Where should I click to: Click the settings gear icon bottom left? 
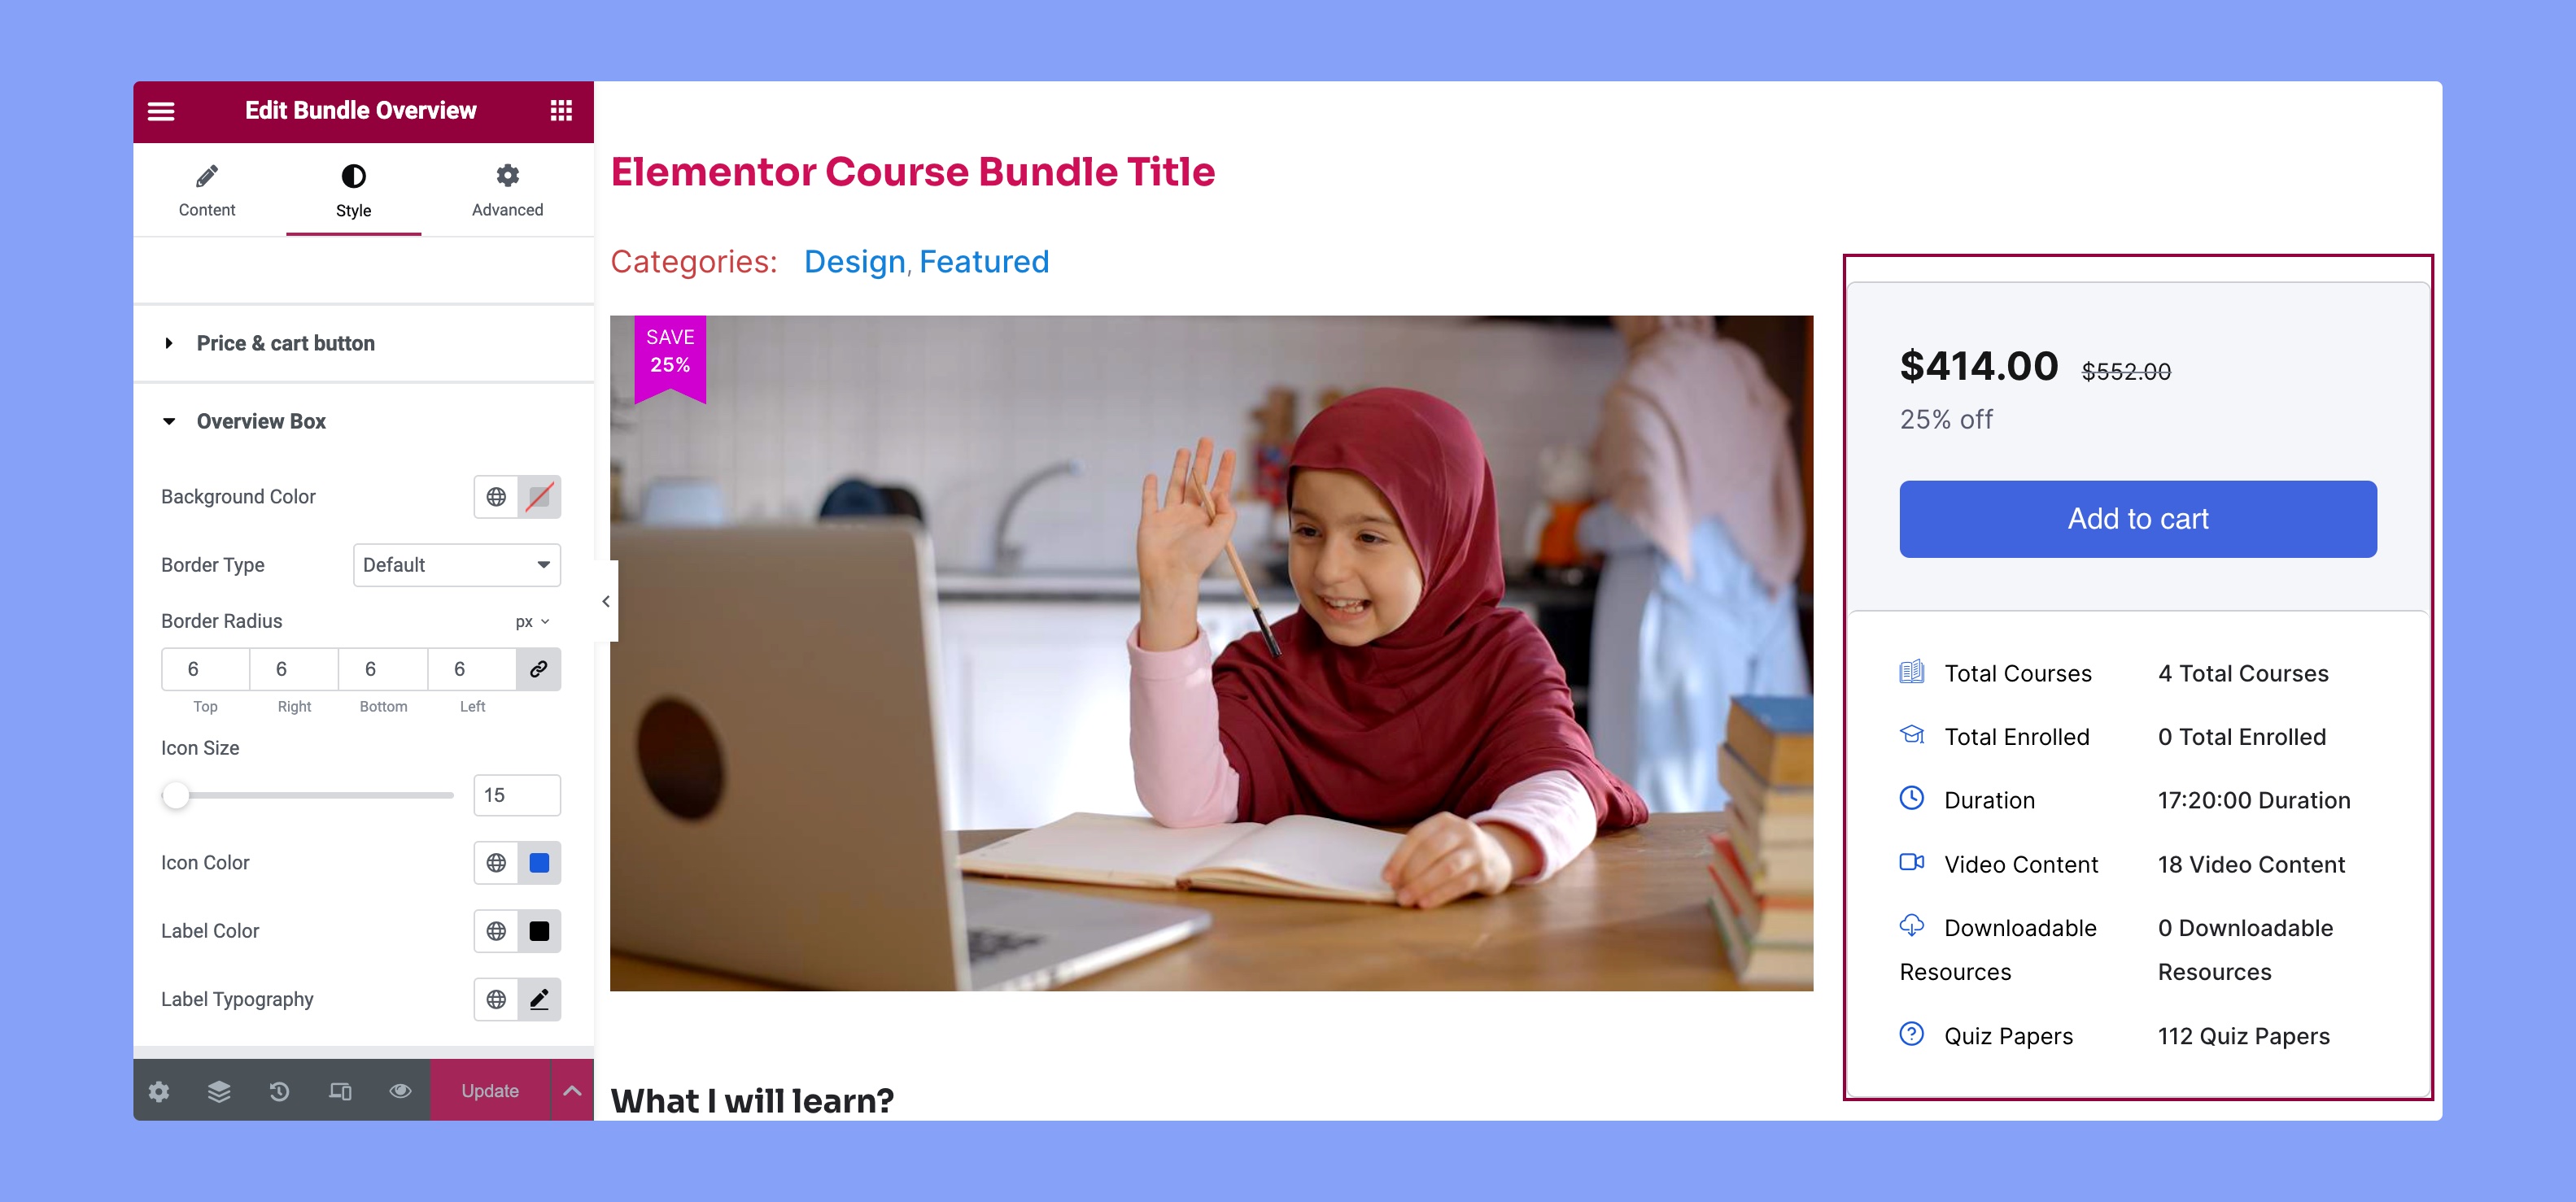(159, 1089)
